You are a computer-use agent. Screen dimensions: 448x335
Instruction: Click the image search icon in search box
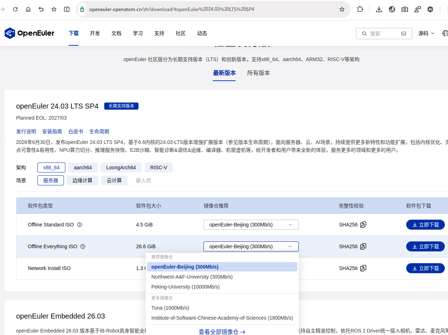[404, 34]
